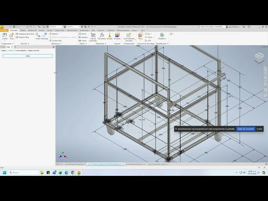Click the Restringir constraint tool
This screenshot has width=268, height=201.
45,36
